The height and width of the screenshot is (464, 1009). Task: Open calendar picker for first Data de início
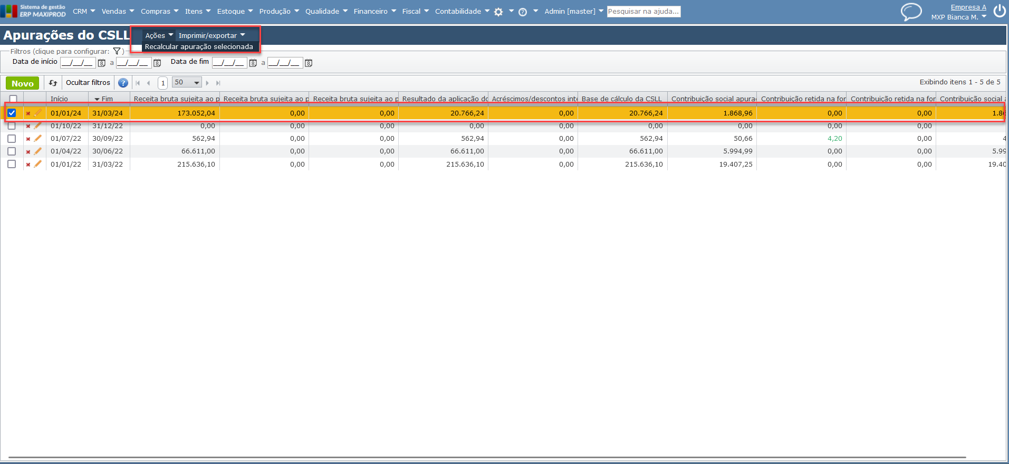point(102,63)
